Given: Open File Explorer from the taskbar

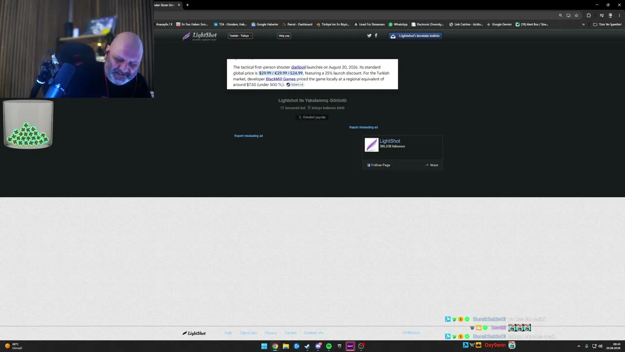Looking at the screenshot, I should [286, 346].
